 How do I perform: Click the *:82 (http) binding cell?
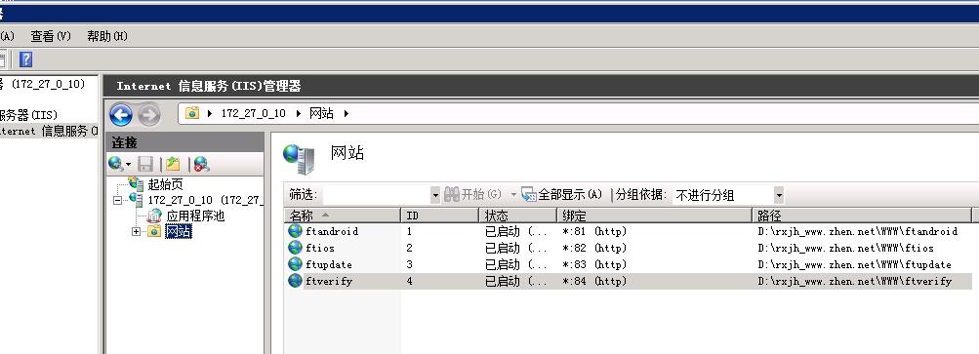(x=594, y=248)
